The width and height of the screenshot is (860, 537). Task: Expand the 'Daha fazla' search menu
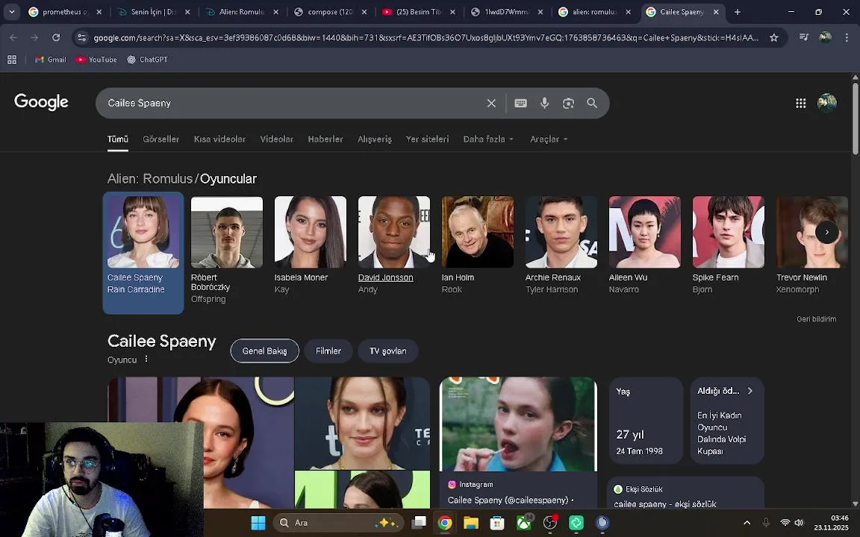click(488, 139)
